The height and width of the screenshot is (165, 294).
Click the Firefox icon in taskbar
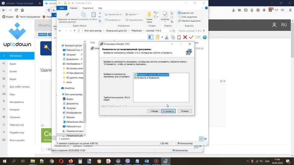71,161
